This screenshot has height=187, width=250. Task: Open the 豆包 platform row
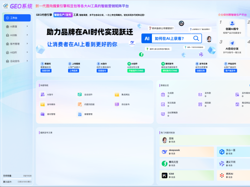click(205, 140)
